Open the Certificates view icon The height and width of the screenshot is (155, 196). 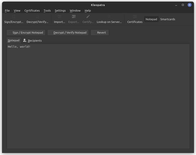coord(135,17)
